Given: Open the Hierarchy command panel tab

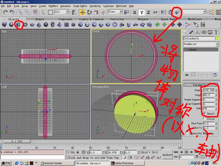Looking at the screenshot, I should (197, 32).
